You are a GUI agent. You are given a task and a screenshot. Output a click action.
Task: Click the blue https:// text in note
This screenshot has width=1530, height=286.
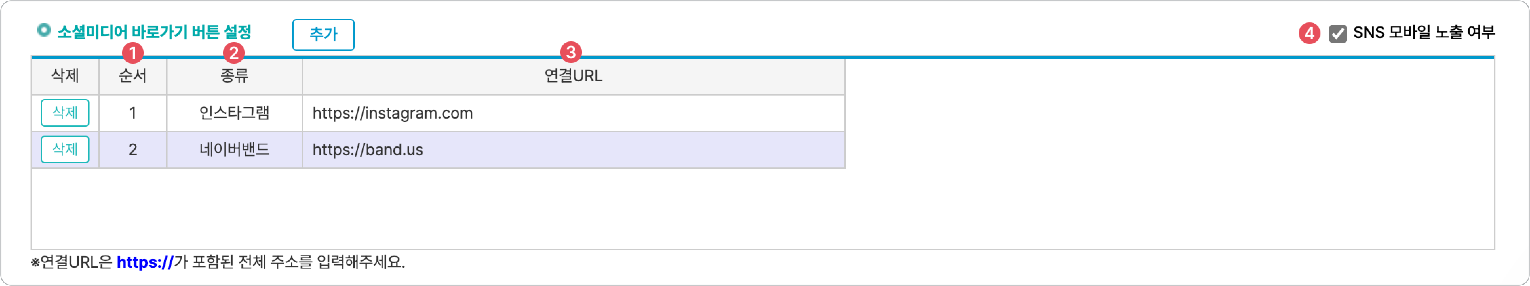[145, 262]
